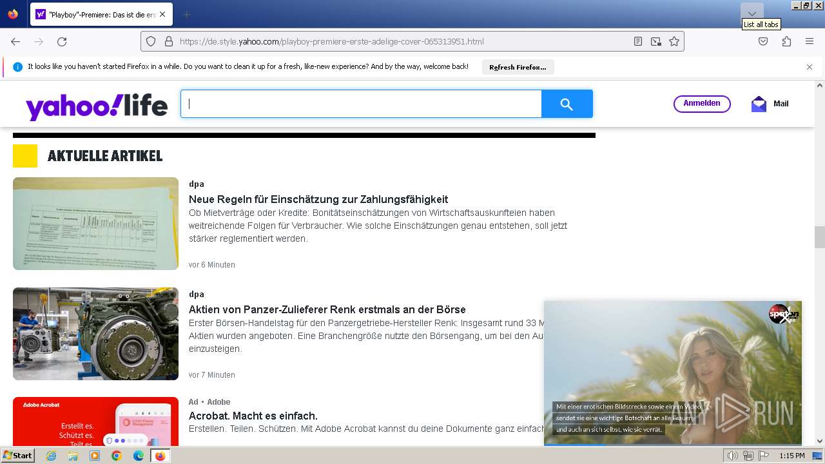The width and height of the screenshot is (825, 464).
Task: Select the Playboy-Premiere browser tab
Action: (x=101, y=14)
